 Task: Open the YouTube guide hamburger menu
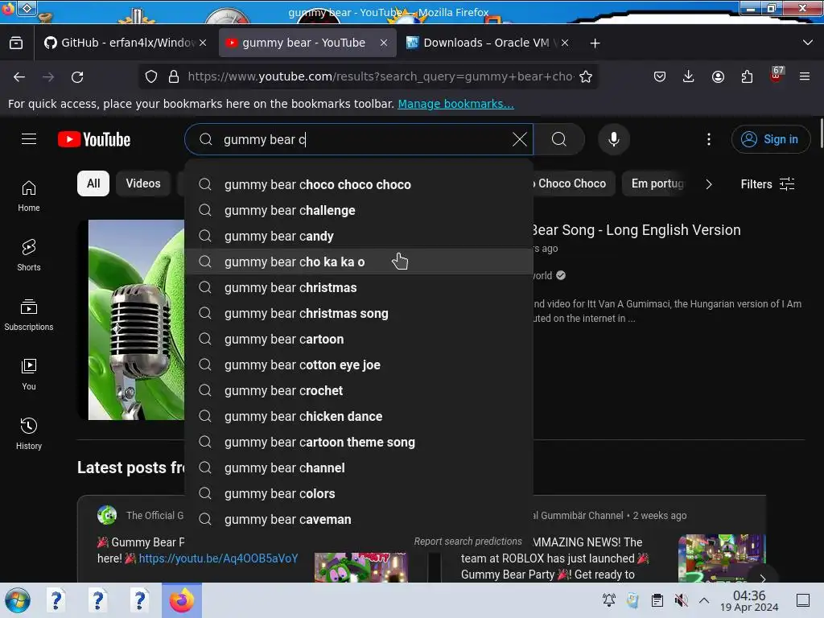coord(29,139)
